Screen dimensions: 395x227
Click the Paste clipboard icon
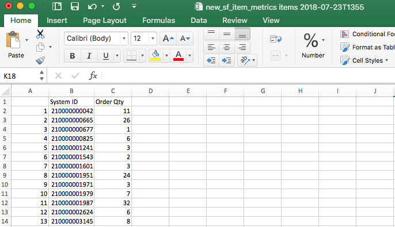pos(13,40)
